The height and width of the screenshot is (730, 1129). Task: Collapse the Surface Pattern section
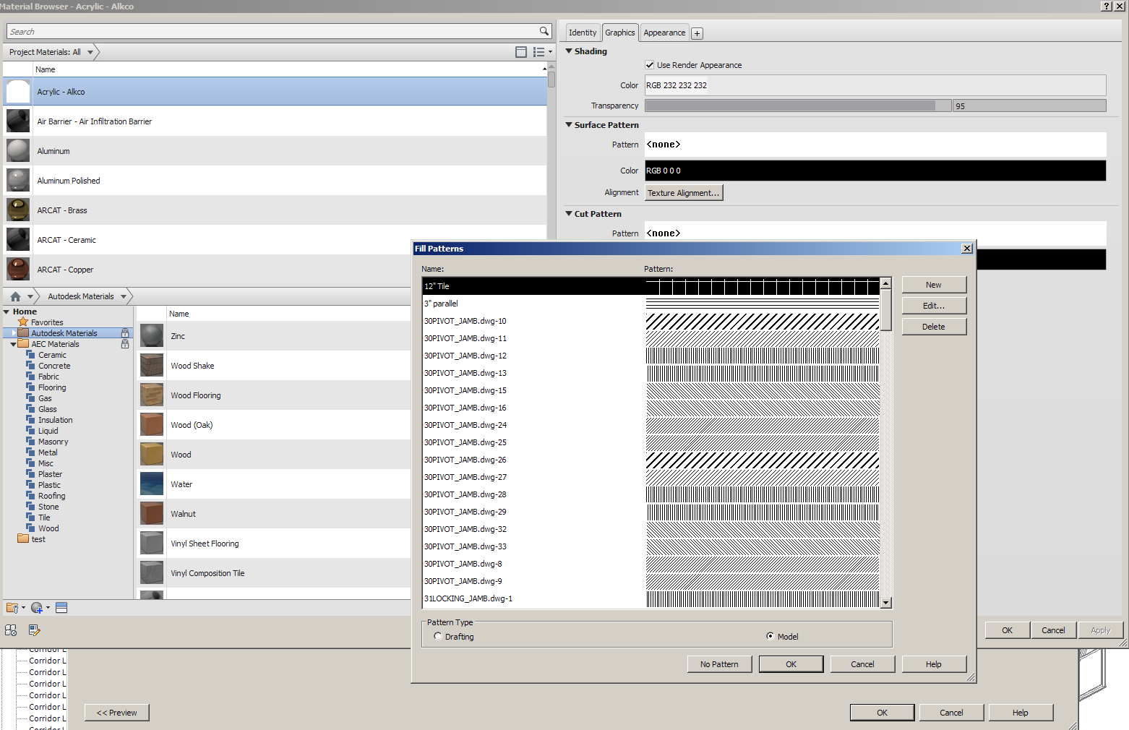[x=569, y=125]
